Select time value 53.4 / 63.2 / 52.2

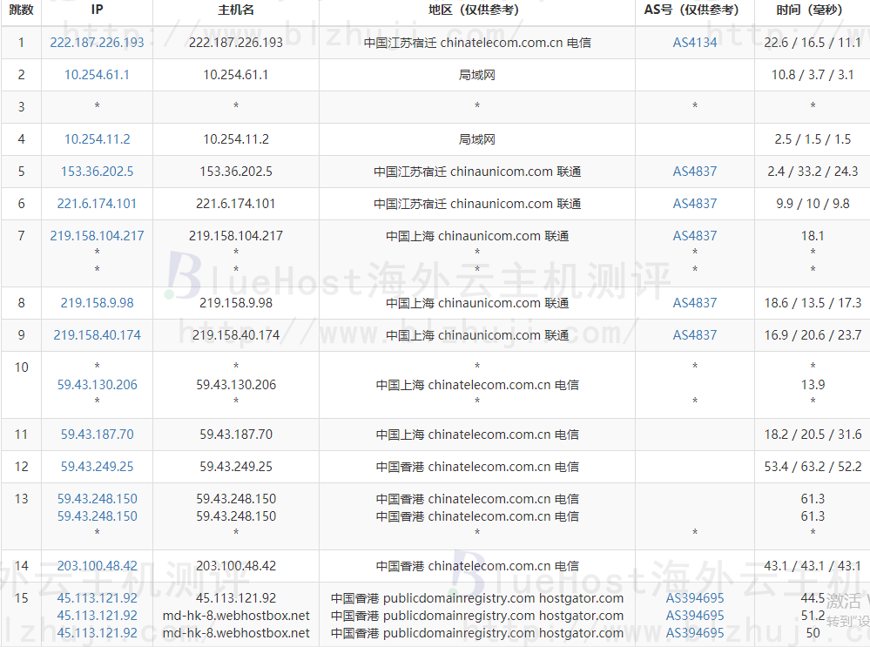813,466
